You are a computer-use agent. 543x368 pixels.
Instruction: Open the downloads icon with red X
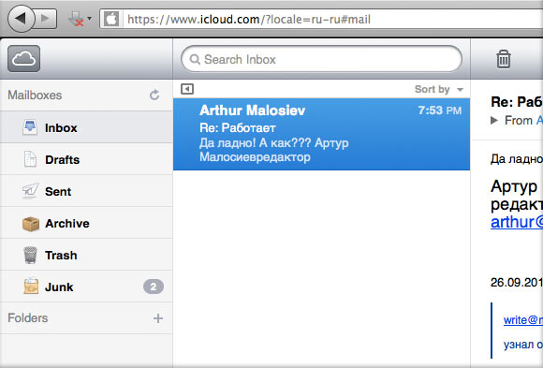[76, 19]
